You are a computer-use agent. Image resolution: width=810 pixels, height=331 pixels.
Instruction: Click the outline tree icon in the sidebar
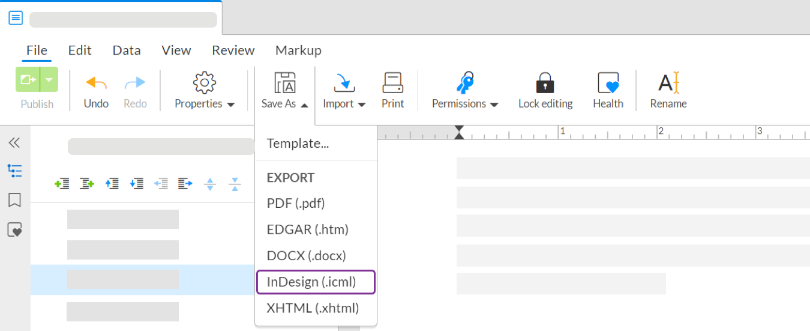pos(14,171)
